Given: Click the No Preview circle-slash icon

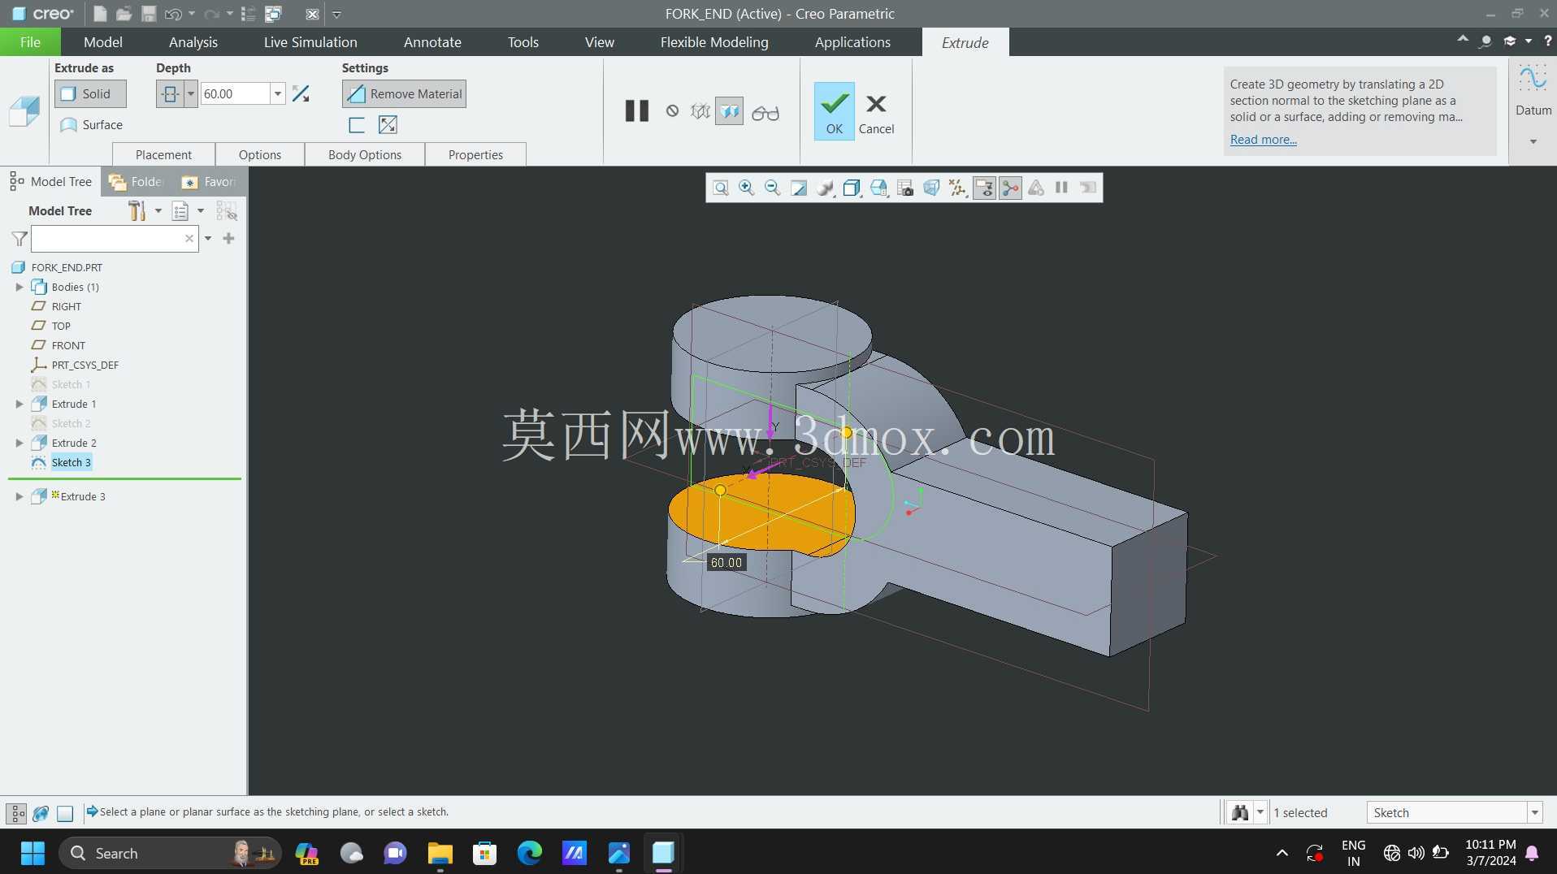Looking at the screenshot, I should tap(672, 111).
